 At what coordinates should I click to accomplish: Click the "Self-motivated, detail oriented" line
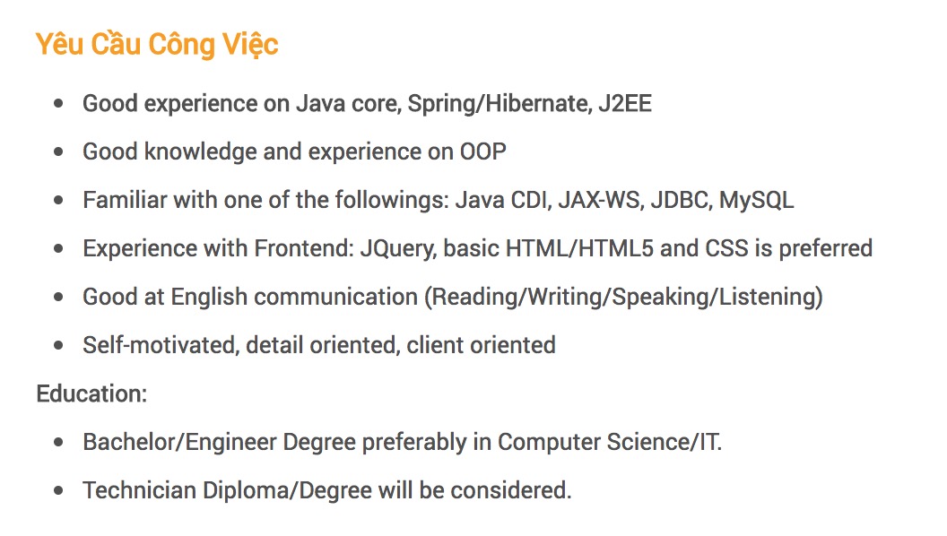[x=318, y=345]
